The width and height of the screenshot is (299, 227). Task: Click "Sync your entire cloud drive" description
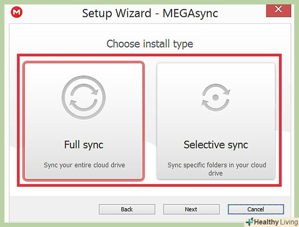click(84, 165)
